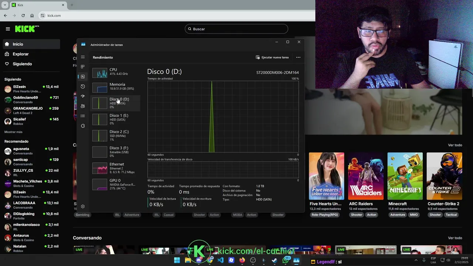Screen dimensions: 473x266
Task: Select GPU 0 performance entry
Action: pos(116,184)
